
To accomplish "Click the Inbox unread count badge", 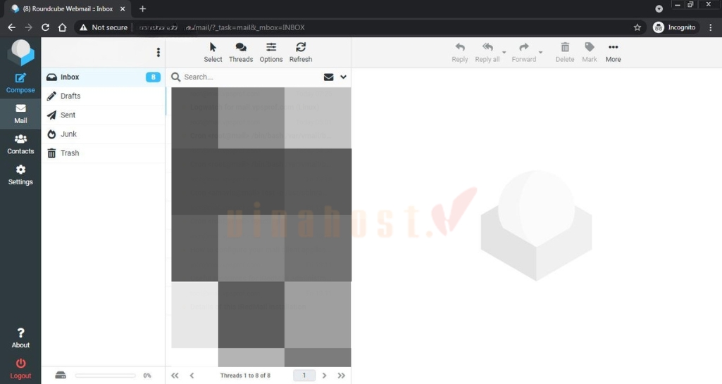I will [153, 77].
